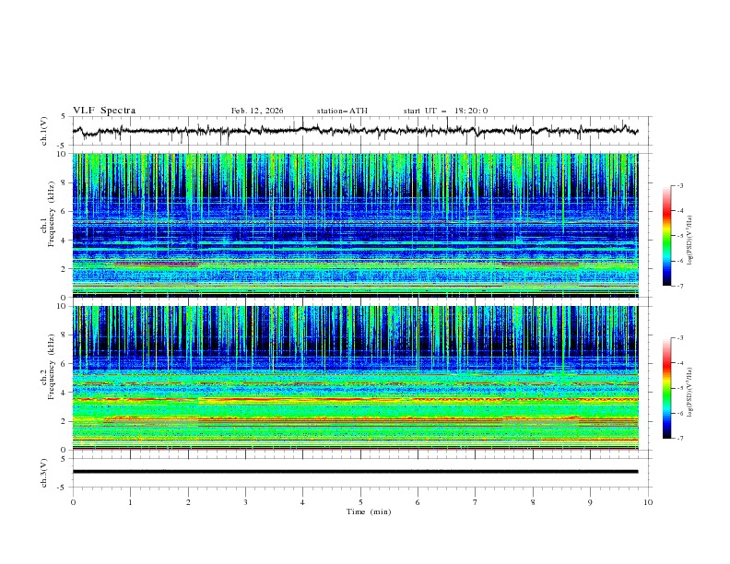This screenshot has width=730, height=564.
Task: Click the '-3' value on upper color bar
Action: pos(679,185)
